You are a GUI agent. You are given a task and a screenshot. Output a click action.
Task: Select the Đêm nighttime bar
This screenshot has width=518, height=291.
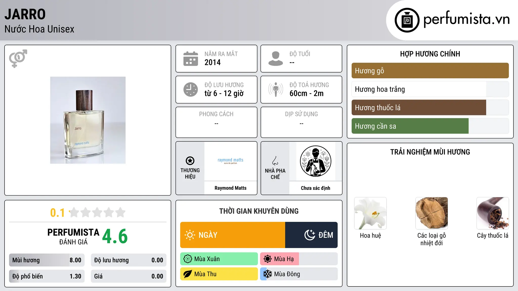311,235
